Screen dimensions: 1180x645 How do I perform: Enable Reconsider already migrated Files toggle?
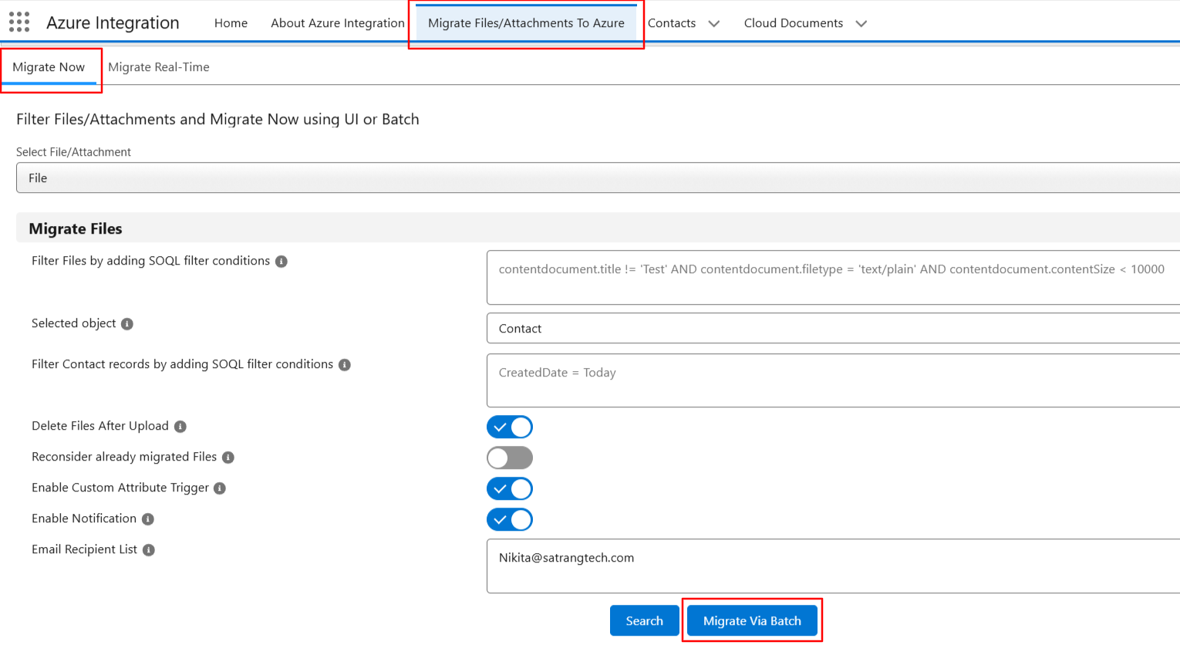tap(510, 458)
